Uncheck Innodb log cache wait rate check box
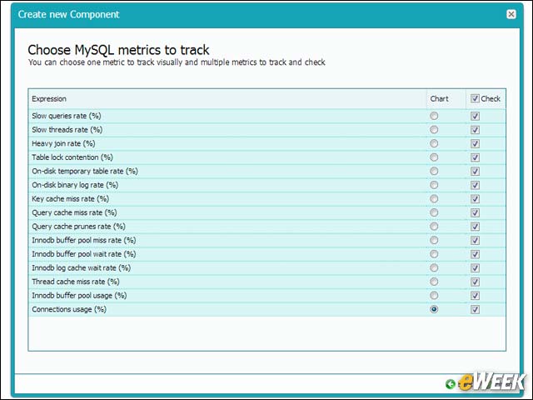Image resolution: width=533 pixels, height=400 pixels. [475, 268]
